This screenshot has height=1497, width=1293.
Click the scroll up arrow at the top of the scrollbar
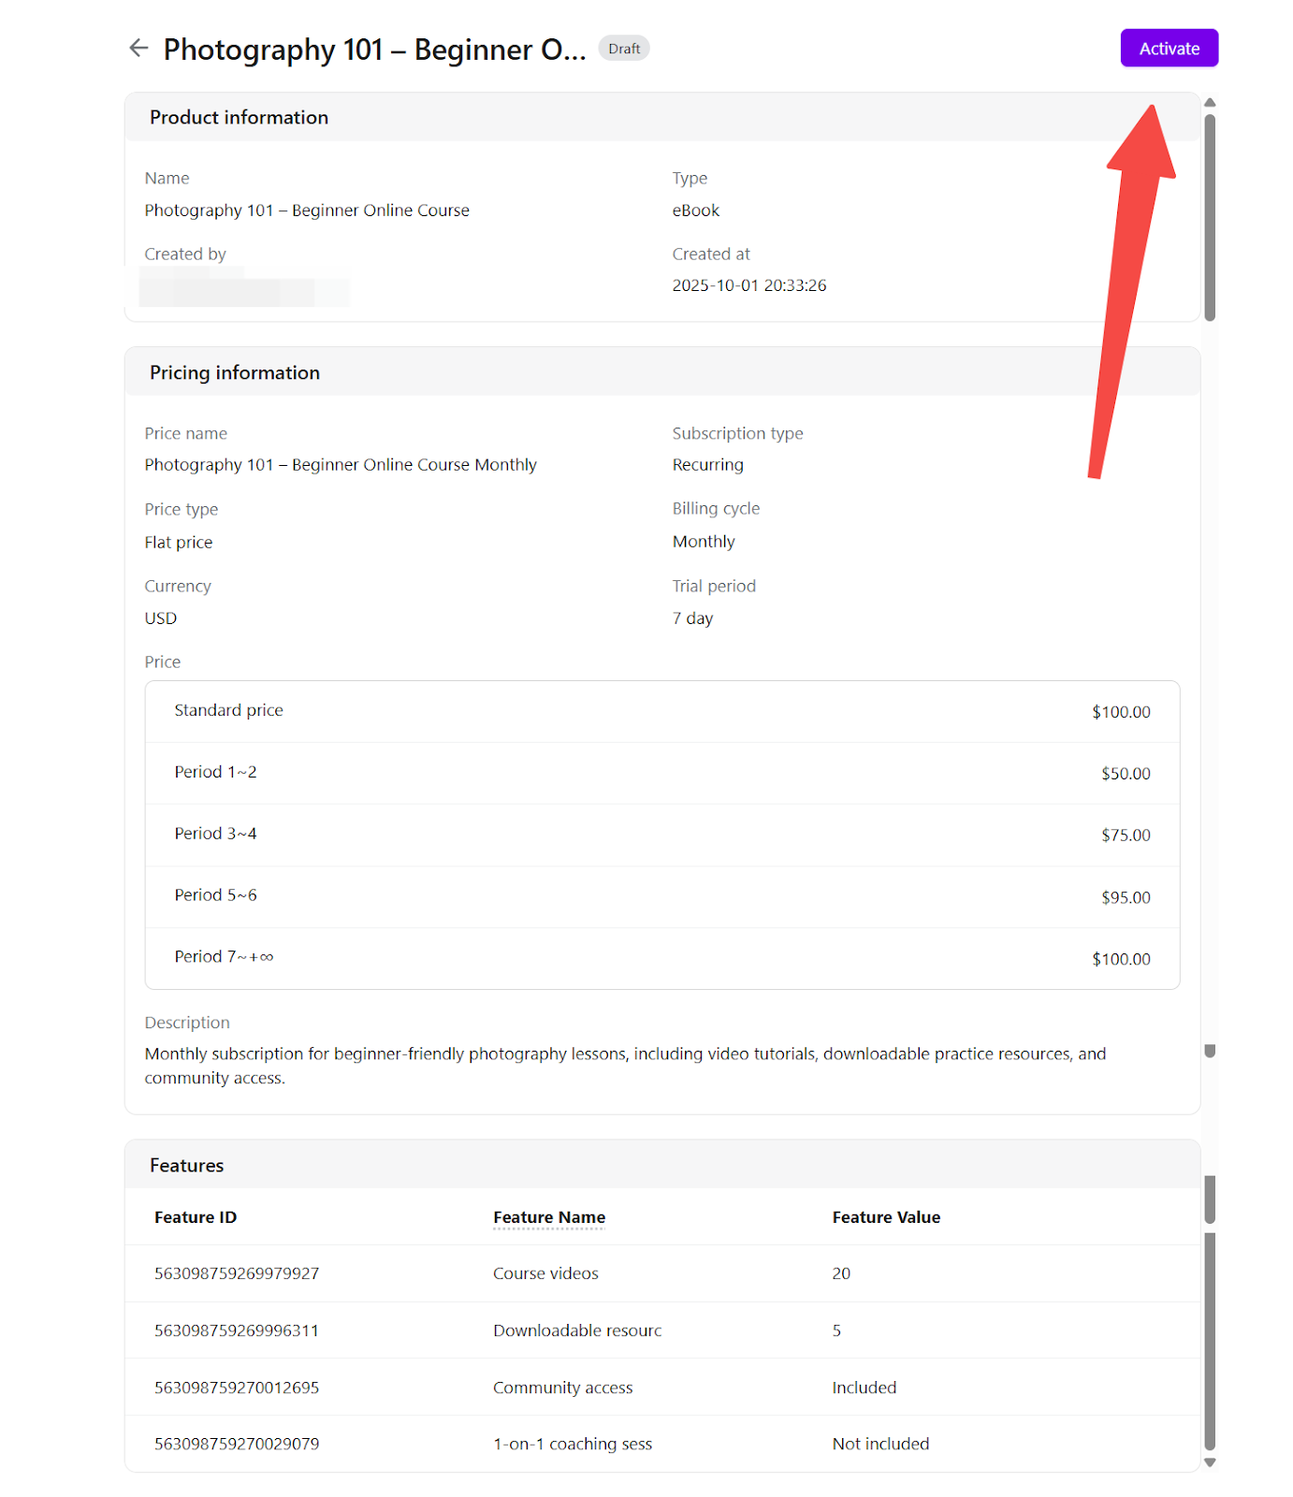point(1209,102)
